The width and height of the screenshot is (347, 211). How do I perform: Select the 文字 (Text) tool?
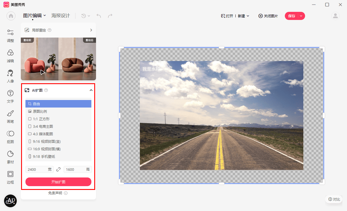(x=10, y=96)
